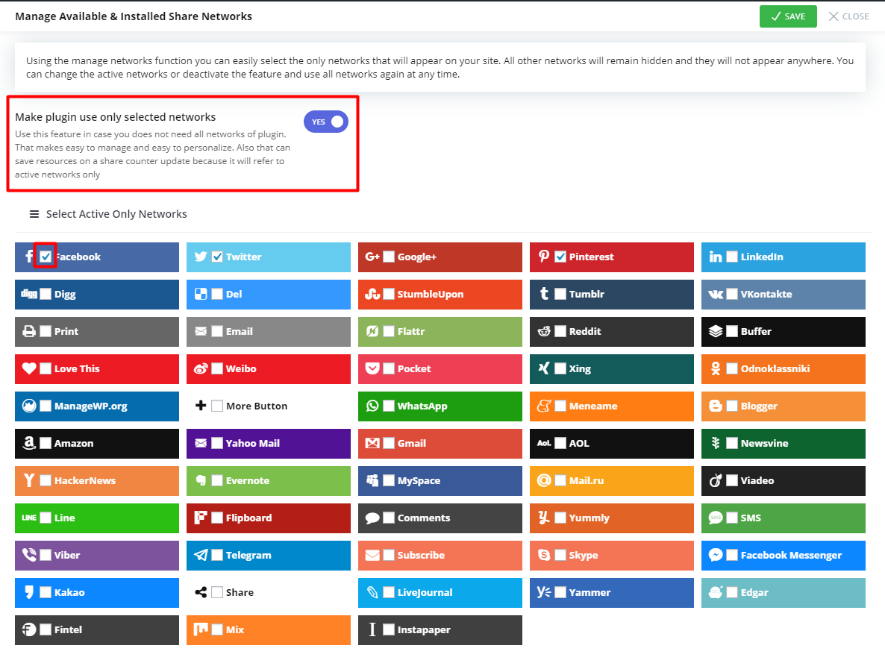Click the Pocket logo icon

[x=372, y=369]
